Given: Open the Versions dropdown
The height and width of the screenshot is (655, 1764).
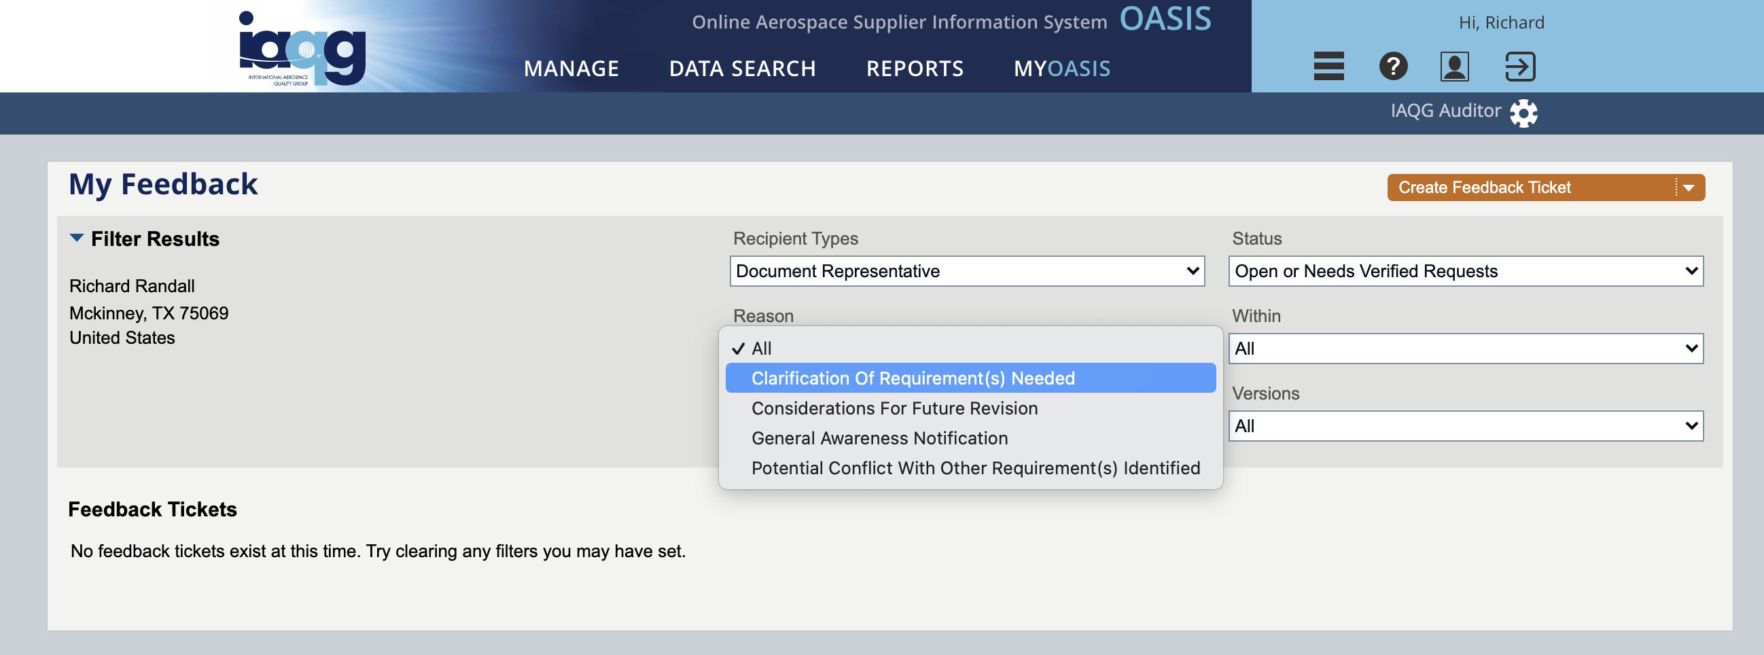Looking at the screenshot, I should (1466, 426).
